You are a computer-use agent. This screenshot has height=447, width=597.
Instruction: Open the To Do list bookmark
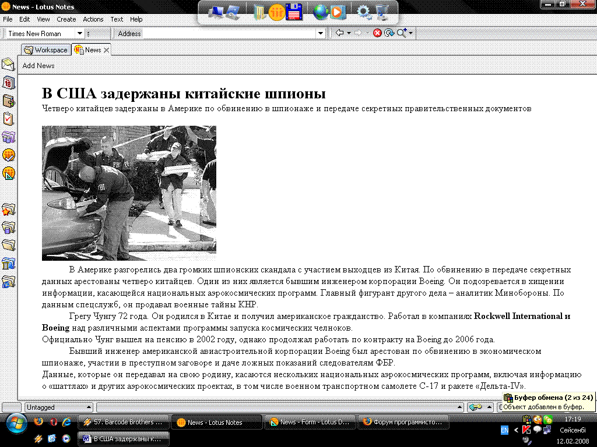click(8, 119)
